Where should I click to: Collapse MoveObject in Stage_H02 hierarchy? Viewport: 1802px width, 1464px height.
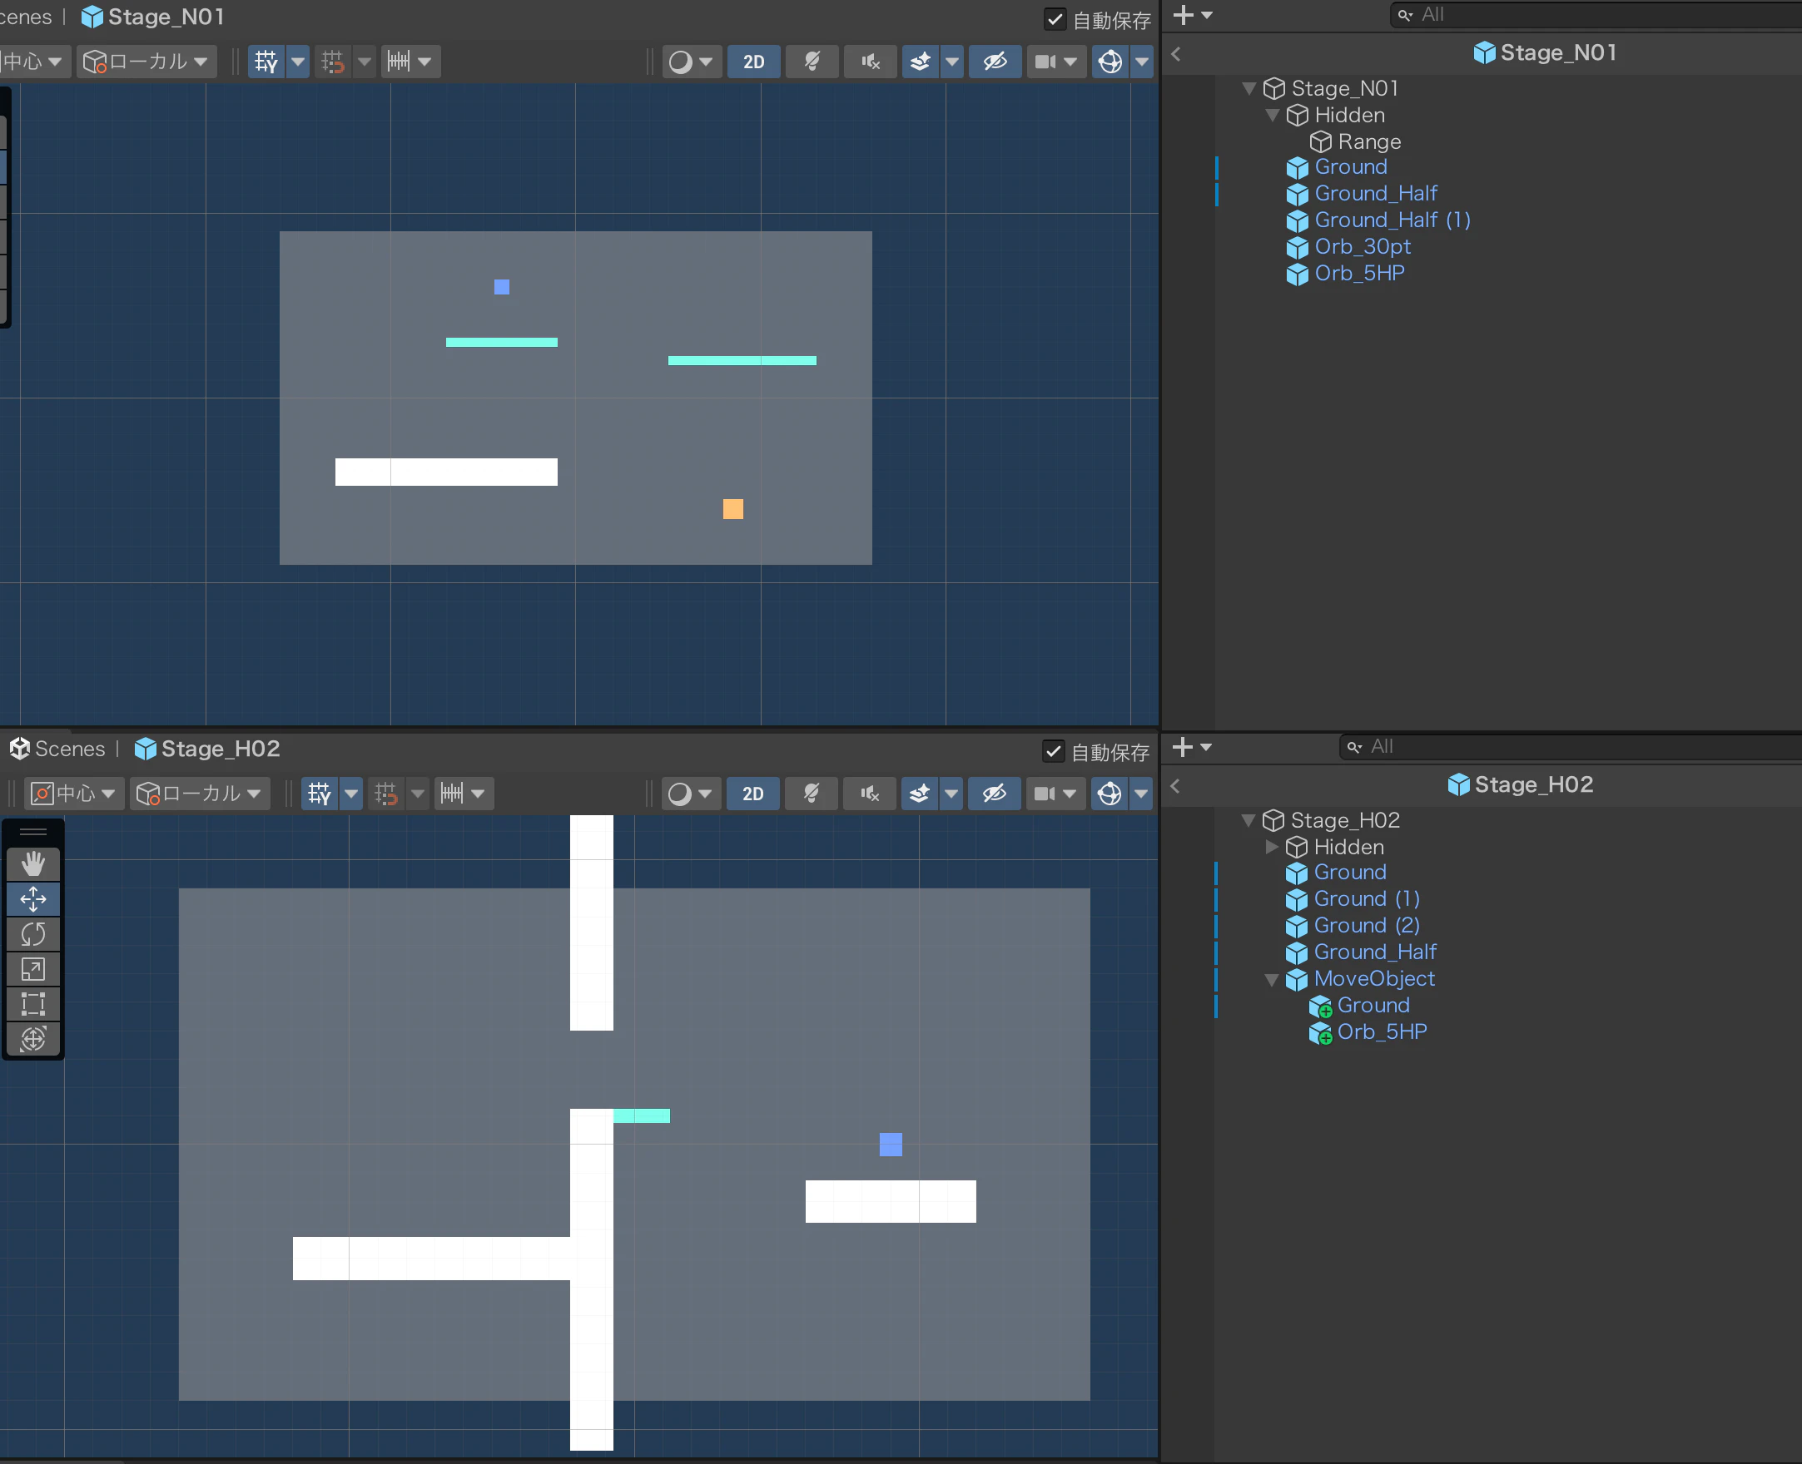(1271, 979)
